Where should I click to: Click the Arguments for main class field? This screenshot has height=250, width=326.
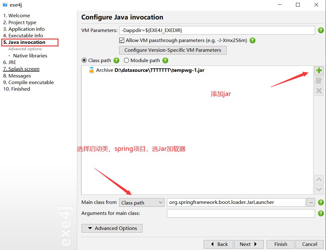point(241,213)
